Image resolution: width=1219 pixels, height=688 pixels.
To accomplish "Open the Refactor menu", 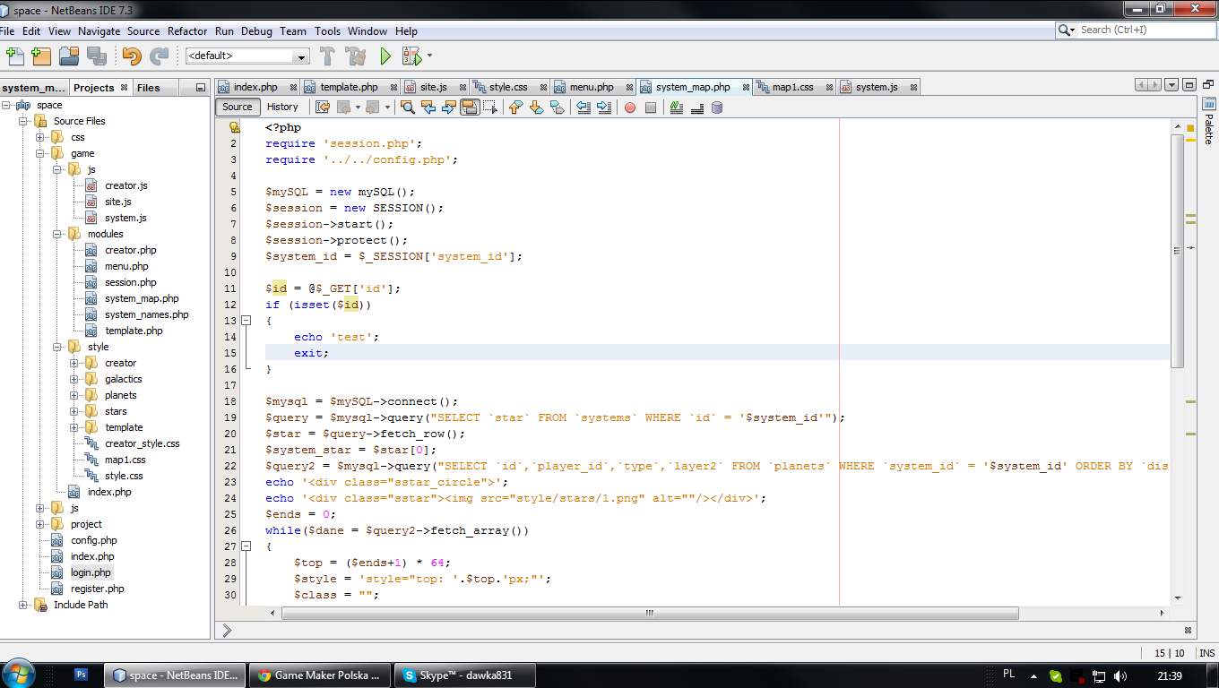I will [187, 30].
